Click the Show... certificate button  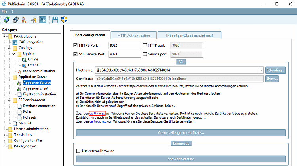click(272, 79)
